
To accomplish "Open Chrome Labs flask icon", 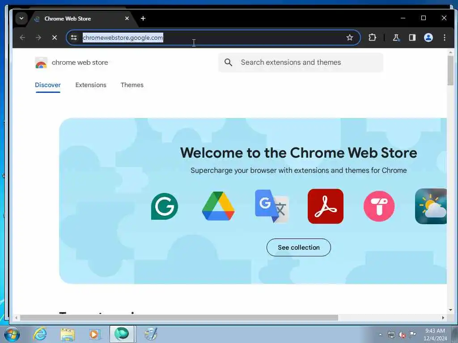I will pyautogui.click(x=396, y=38).
